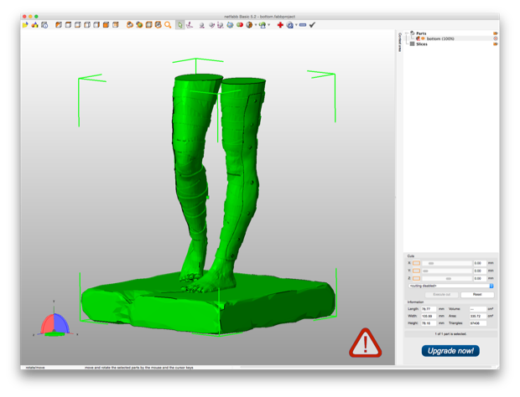Adjust the Z cut slider
The width and height of the screenshot is (520, 397).
(x=447, y=278)
